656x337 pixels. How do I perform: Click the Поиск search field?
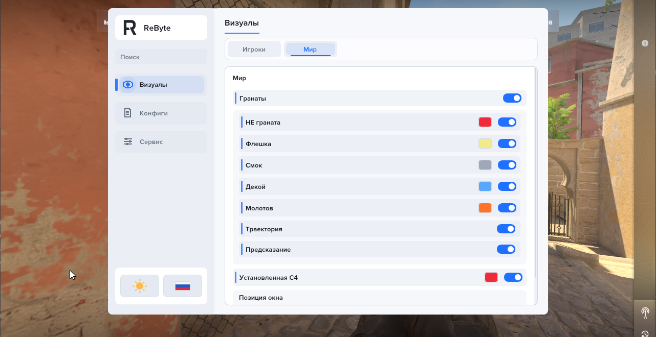[161, 57]
